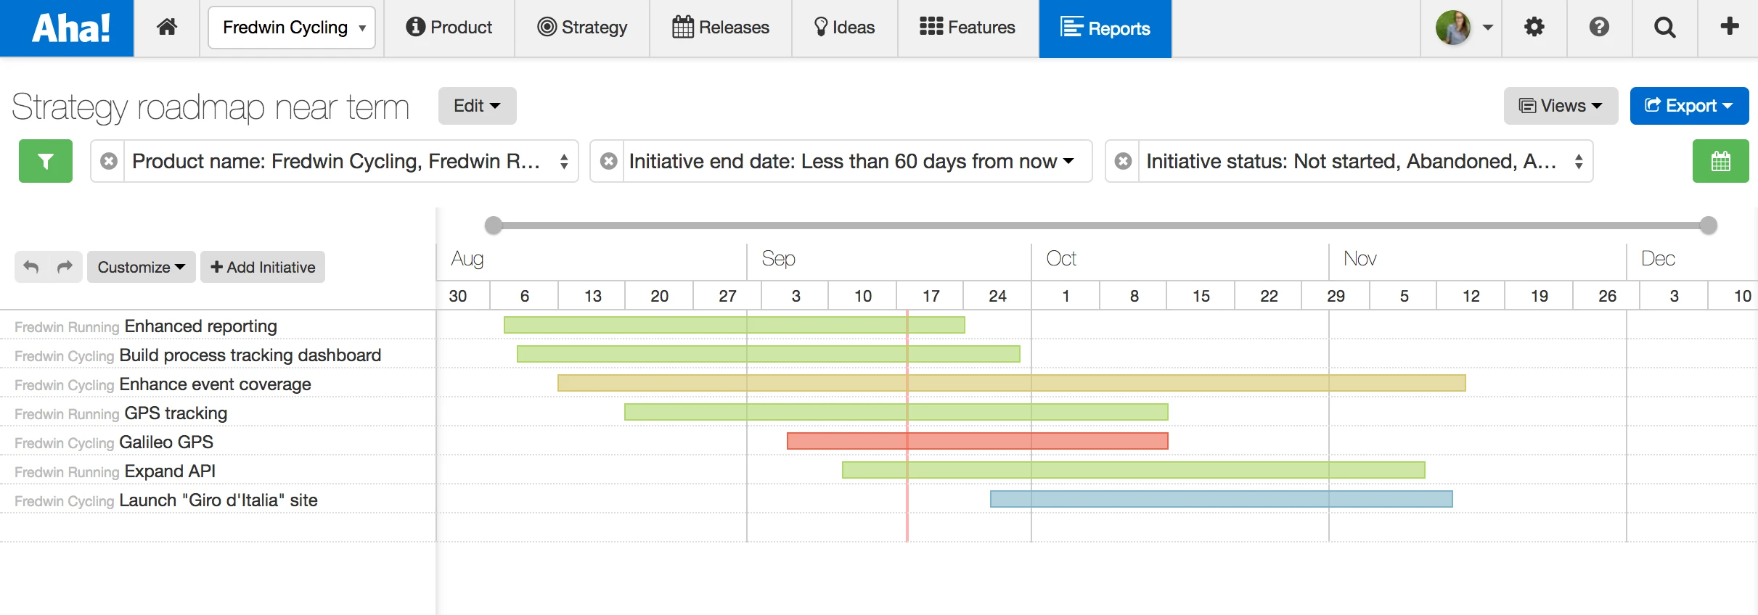Click the Export button
The width and height of the screenshot is (1758, 615).
[1688, 106]
